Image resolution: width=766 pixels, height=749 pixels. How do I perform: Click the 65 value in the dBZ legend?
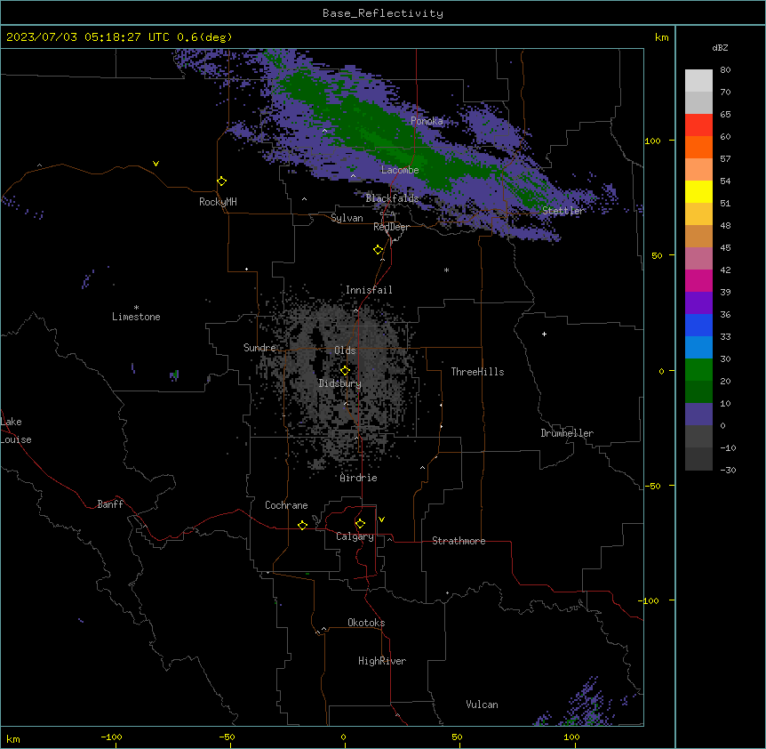pos(725,115)
